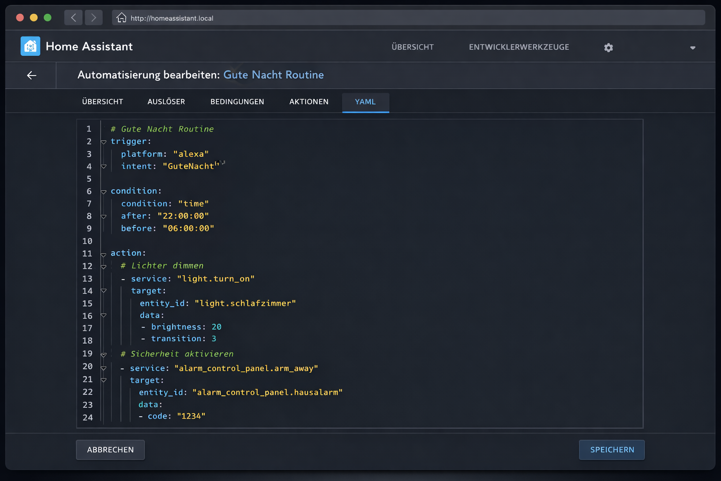Switch to the Aktionen tab
The height and width of the screenshot is (481, 721).
click(309, 101)
